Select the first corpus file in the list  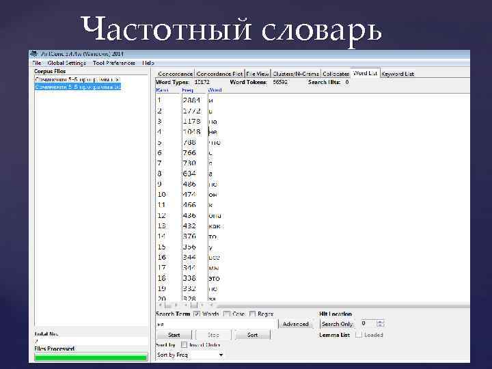77,79
